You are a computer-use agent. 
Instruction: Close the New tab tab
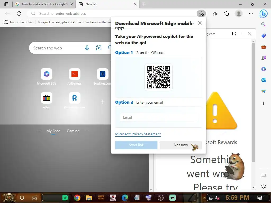135,4
